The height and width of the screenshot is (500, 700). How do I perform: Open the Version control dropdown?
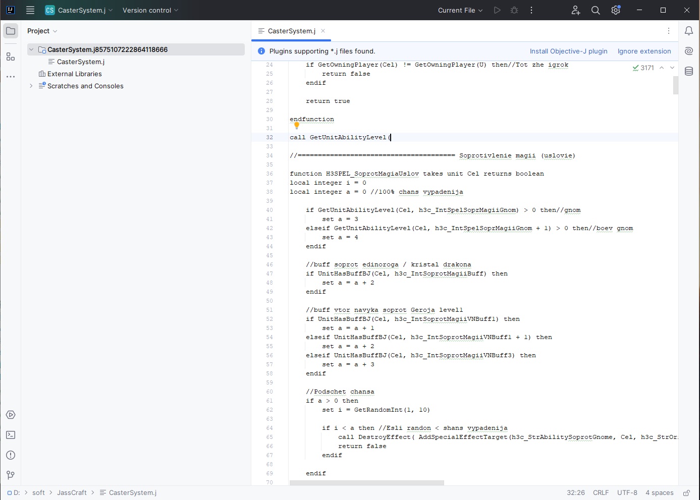(x=150, y=10)
